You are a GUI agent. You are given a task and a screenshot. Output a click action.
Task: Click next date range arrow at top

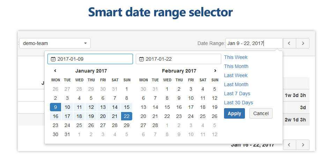303,43
